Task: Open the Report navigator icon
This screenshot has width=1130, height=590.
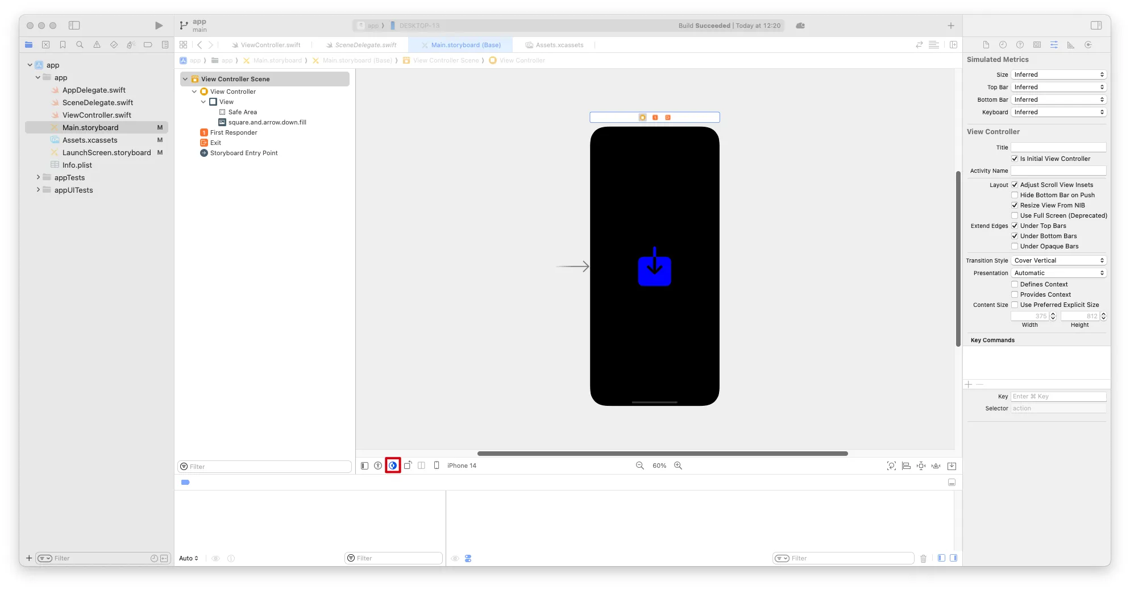Action: [x=165, y=45]
